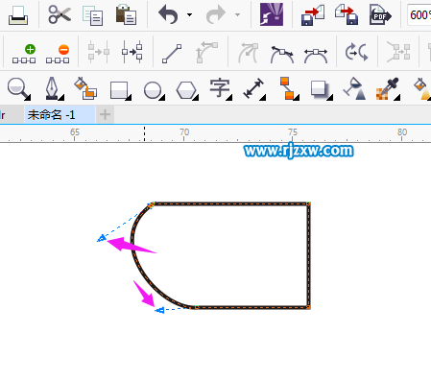Viewport: 431px width, 381px height.
Task: Select the Zoom magnifier tool
Action: point(18,88)
